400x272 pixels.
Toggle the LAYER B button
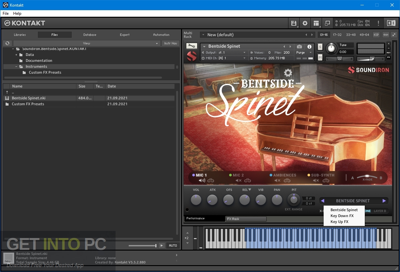tap(380, 211)
